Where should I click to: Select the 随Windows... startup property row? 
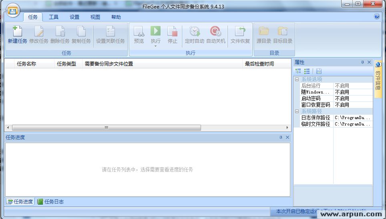coord(336,92)
